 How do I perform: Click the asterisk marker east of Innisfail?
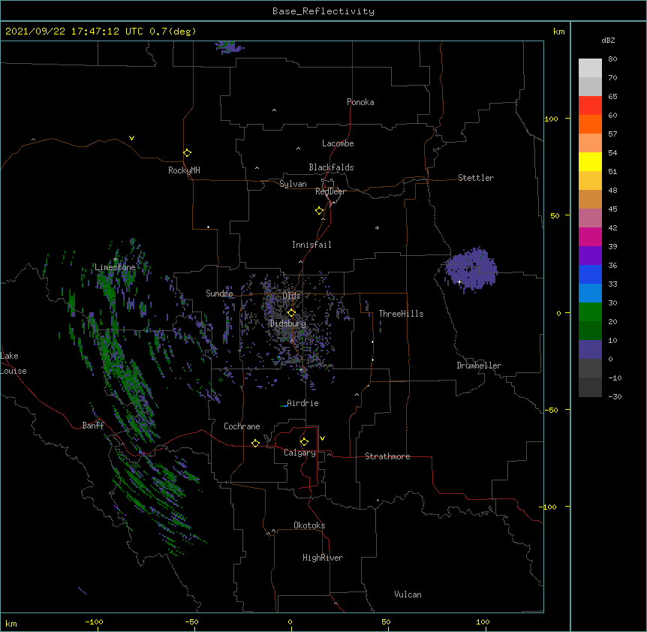click(x=377, y=227)
